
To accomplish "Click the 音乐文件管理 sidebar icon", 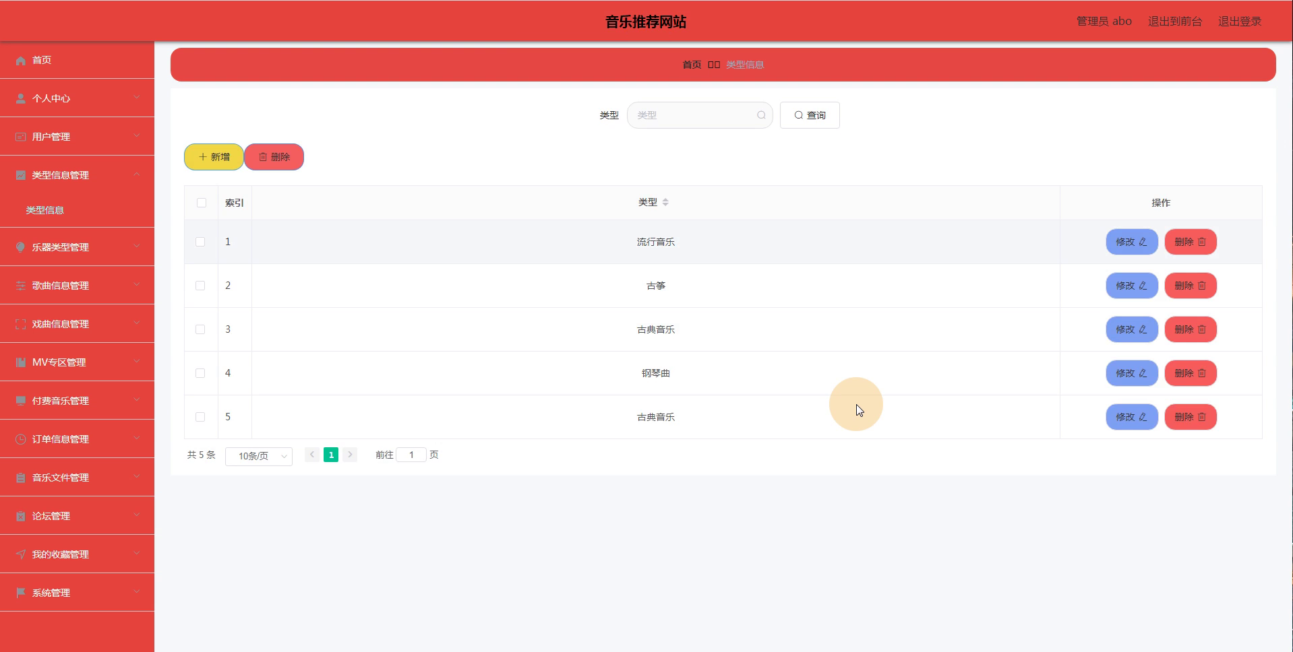I will click(x=21, y=478).
